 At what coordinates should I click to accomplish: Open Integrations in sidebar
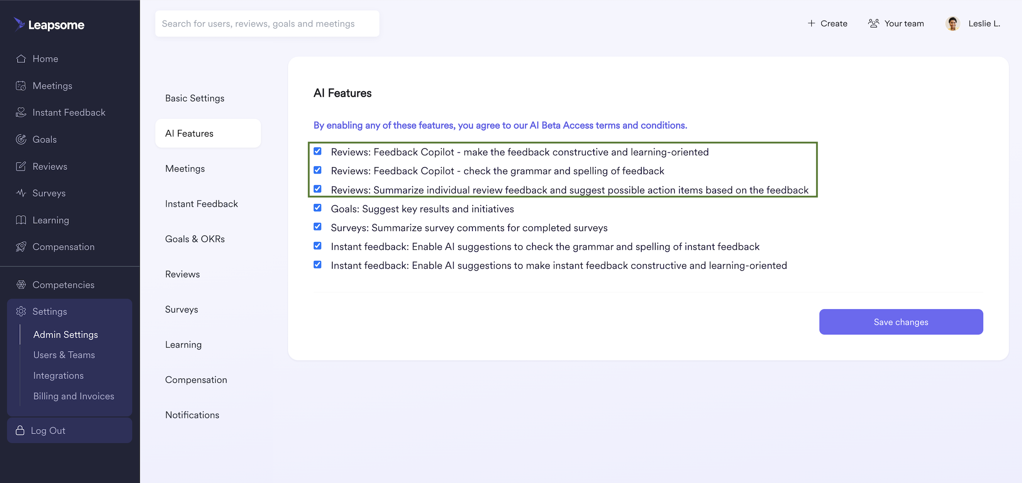point(58,375)
